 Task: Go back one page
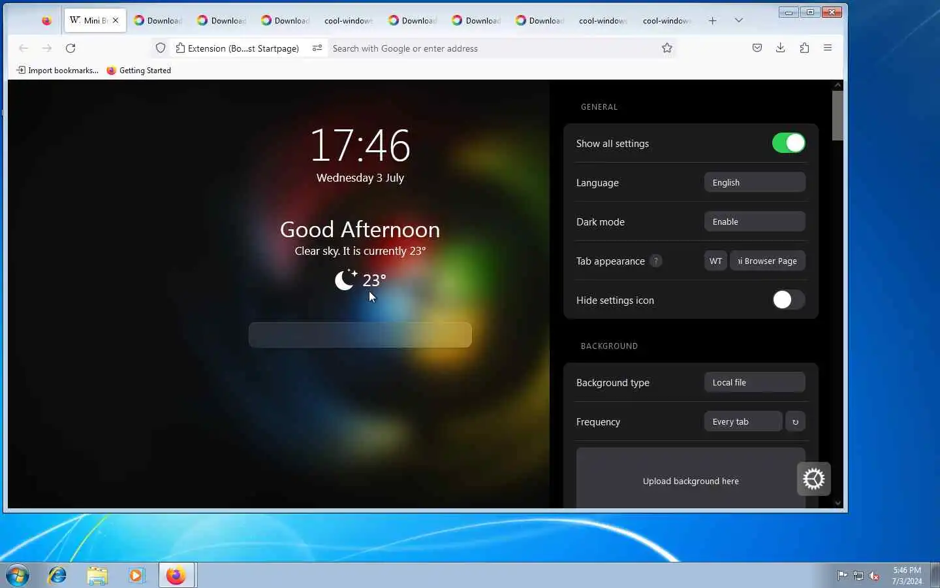click(23, 48)
